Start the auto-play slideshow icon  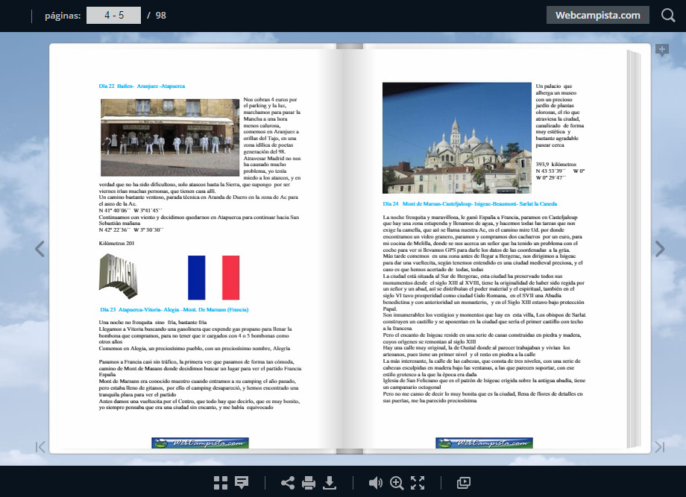point(463,483)
